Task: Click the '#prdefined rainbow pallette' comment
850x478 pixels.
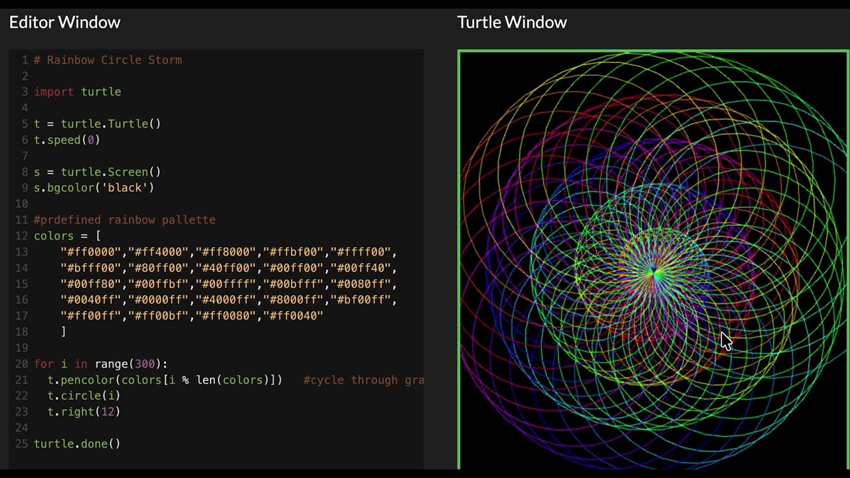Action: pos(124,220)
